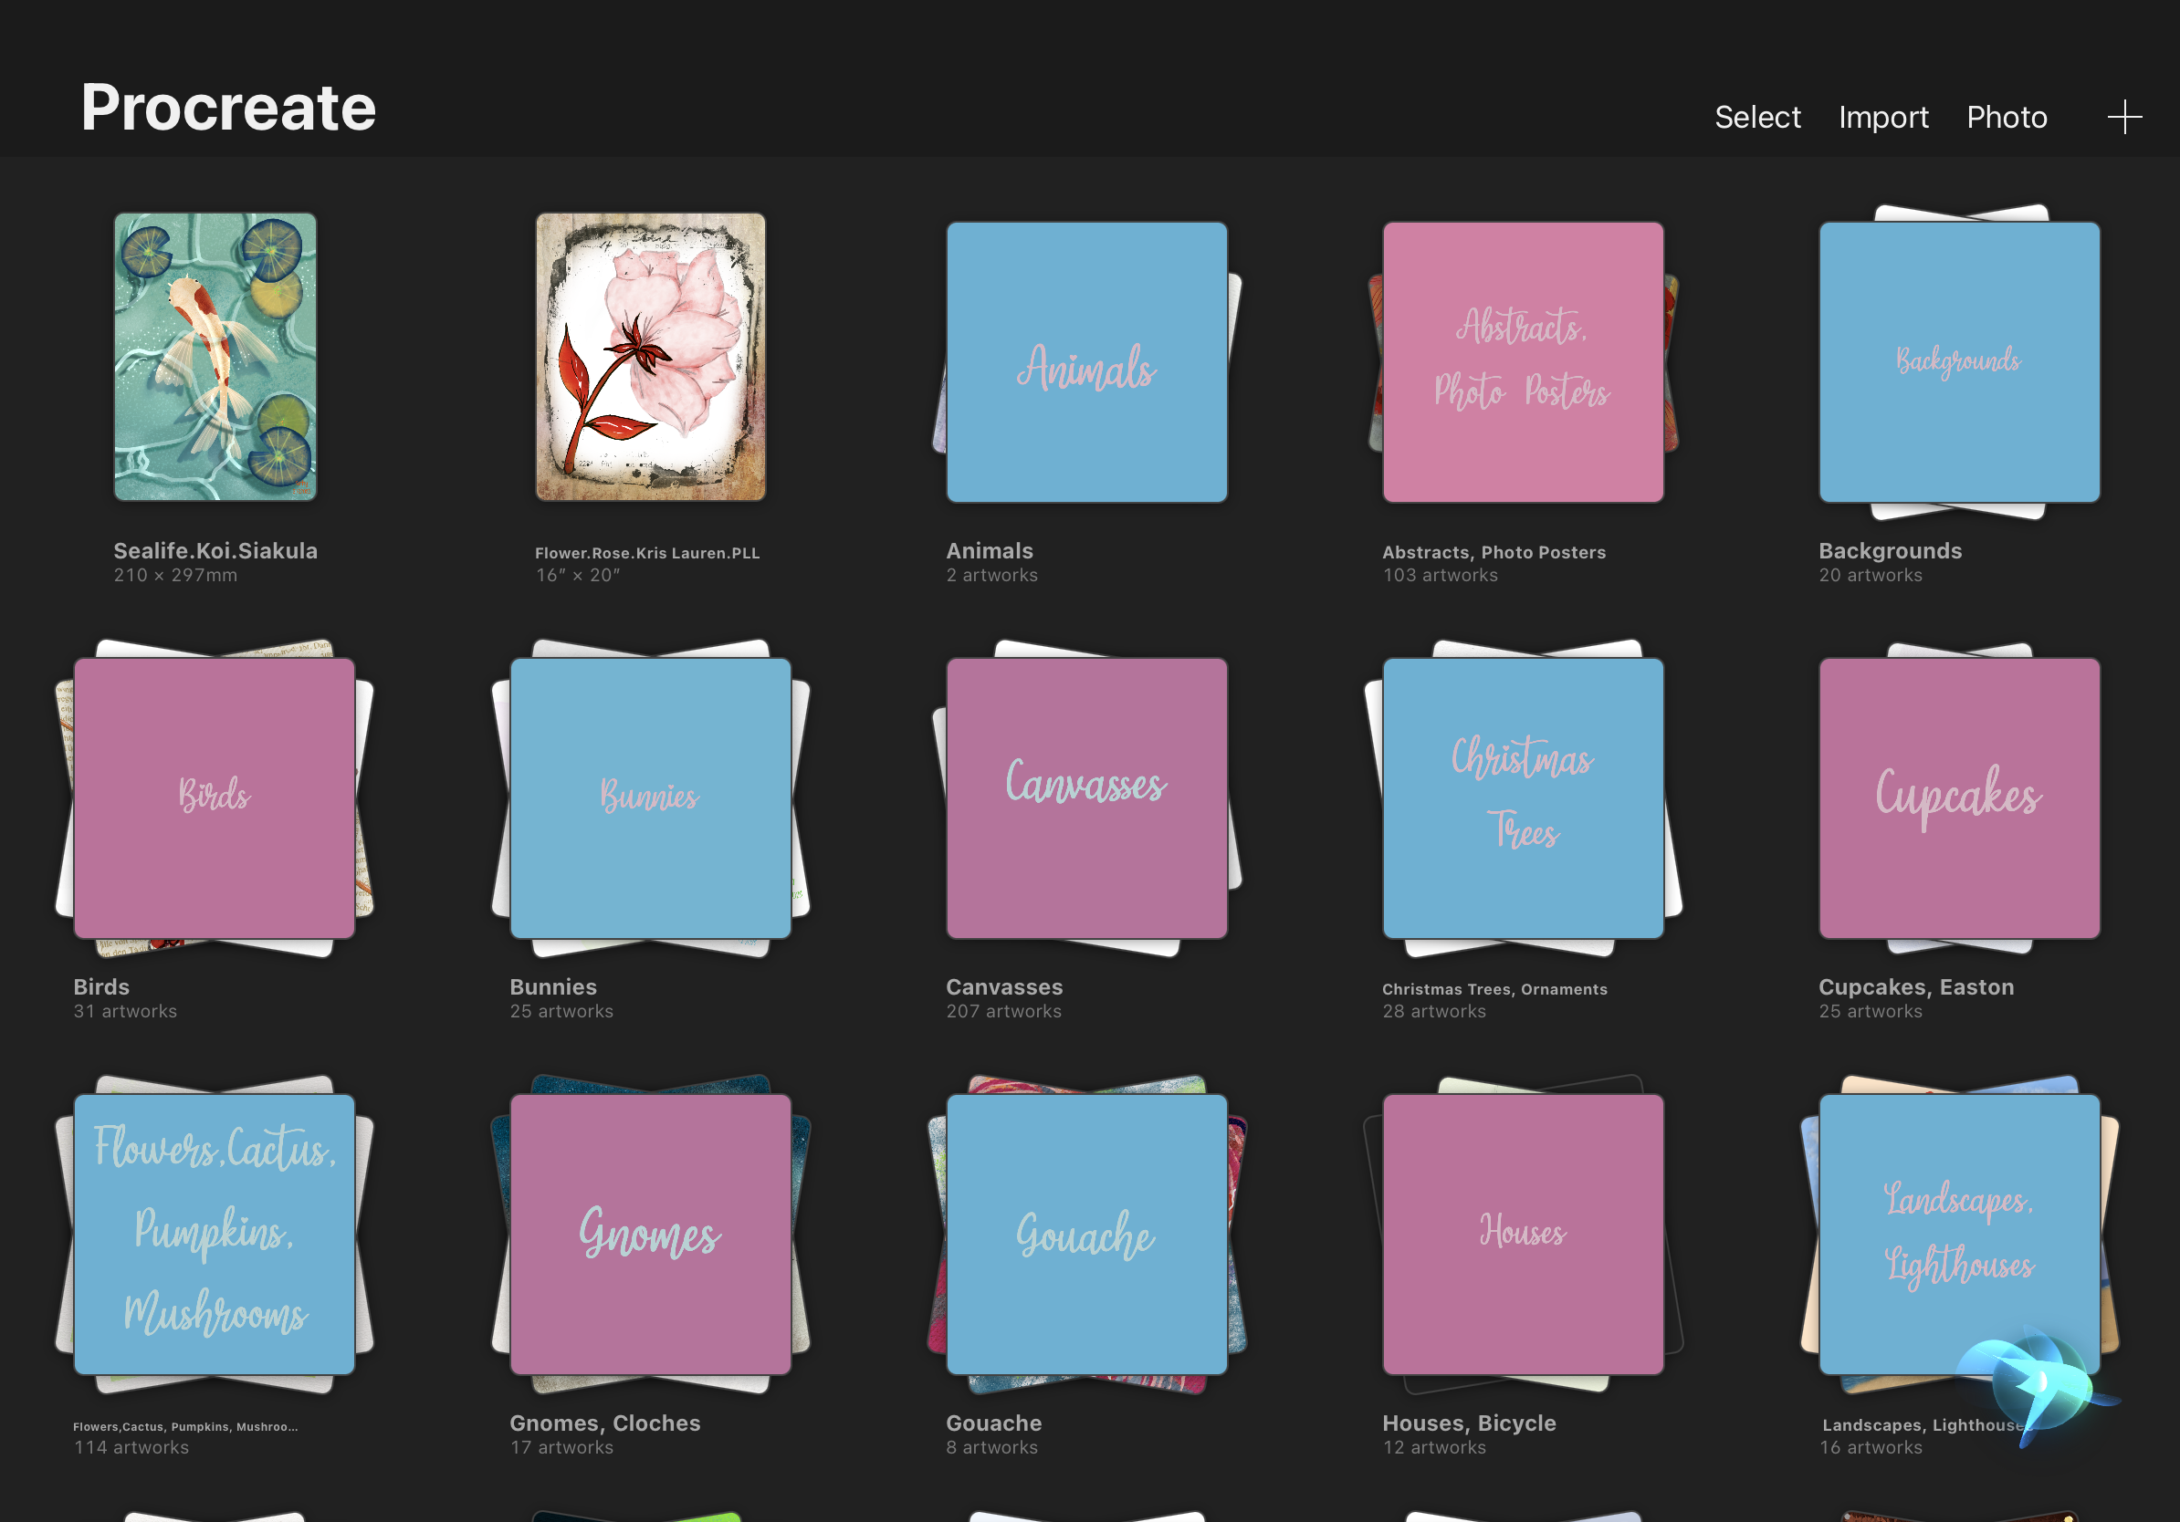This screenshot has height=1522, width=2180.
Task: Click the Import button
Action: click(1882, 117)
